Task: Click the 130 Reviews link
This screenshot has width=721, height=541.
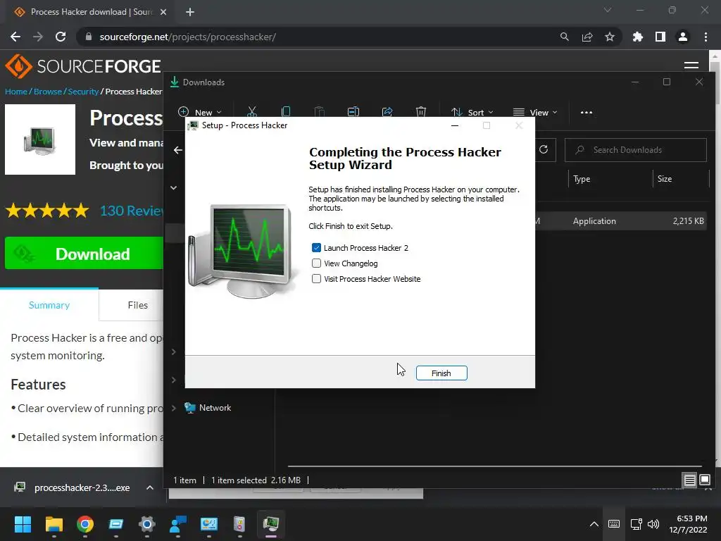Action: coord(132,211)
